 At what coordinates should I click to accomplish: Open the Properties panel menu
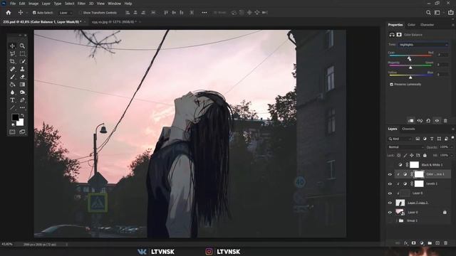(452, 25)
